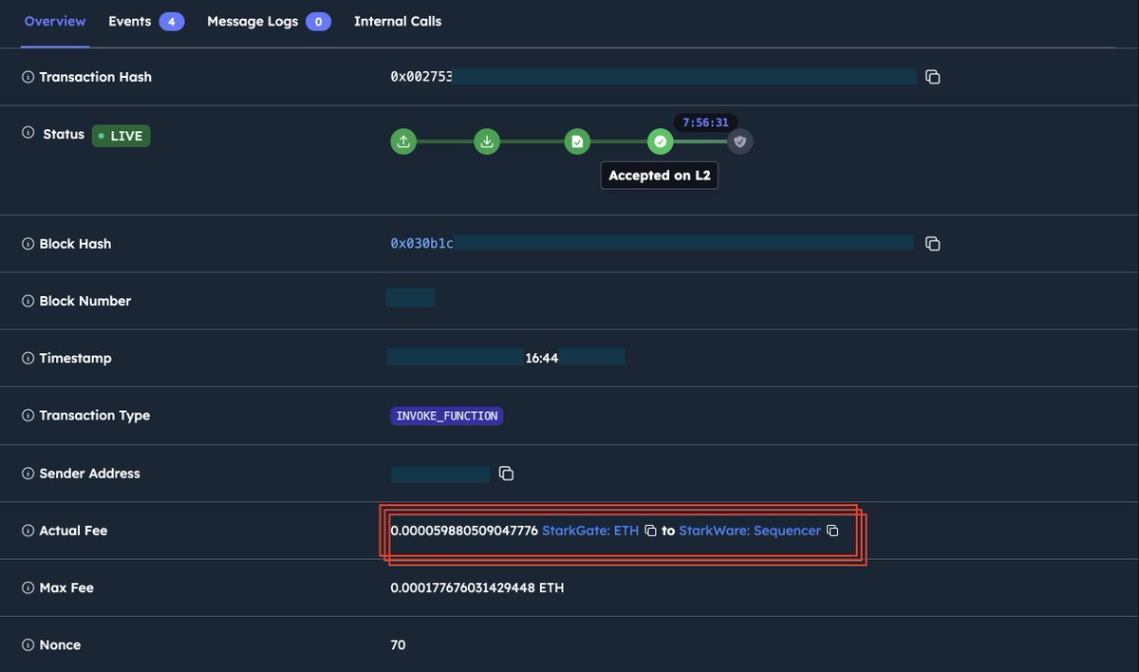Click info icon beside Max Fee
The image size is (1139, 672).
tap(28, 588)
